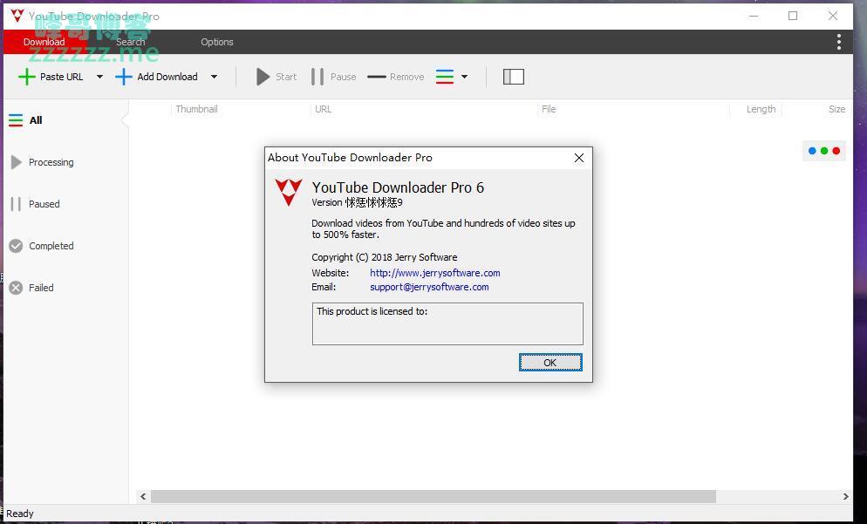Image resolution: width=867 pixels, height=524 pixels.
Task: Click the three-colored lines list icon
Action: point(445,77)
